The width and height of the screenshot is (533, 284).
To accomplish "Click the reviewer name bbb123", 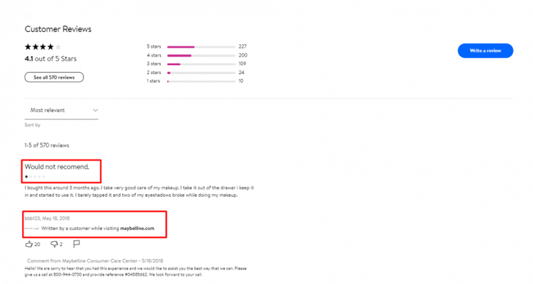I will pyautogui.click(x=33, y=219).
